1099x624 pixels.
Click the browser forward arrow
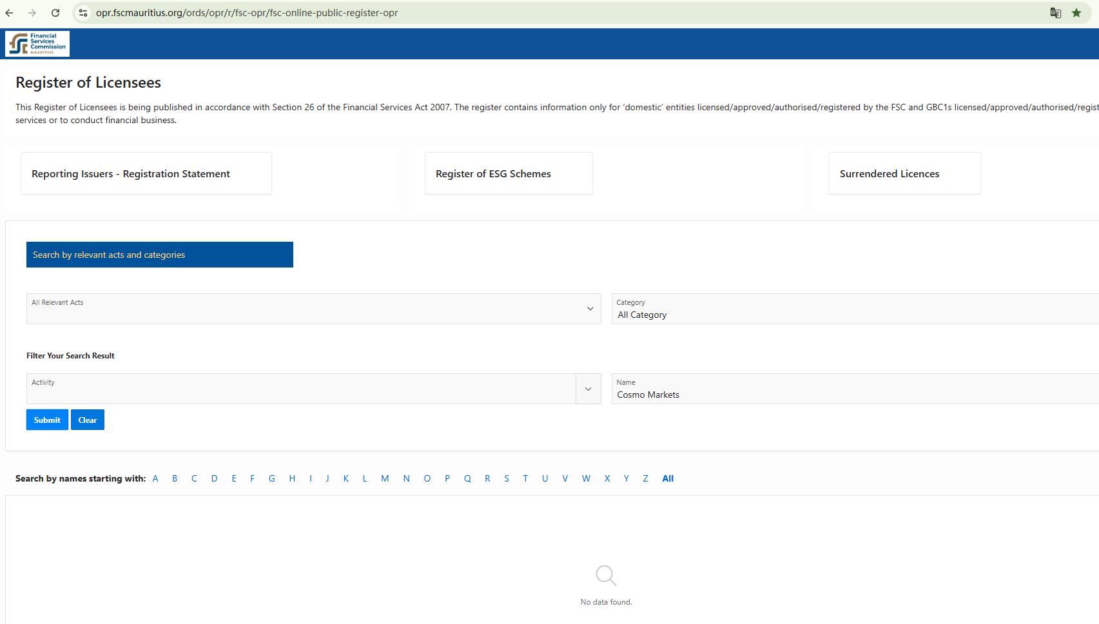[x=32, y=13]
